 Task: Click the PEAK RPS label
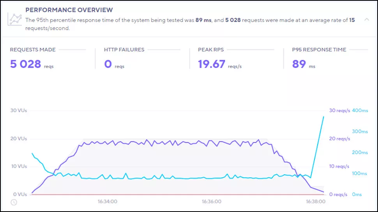pos(211,49)
